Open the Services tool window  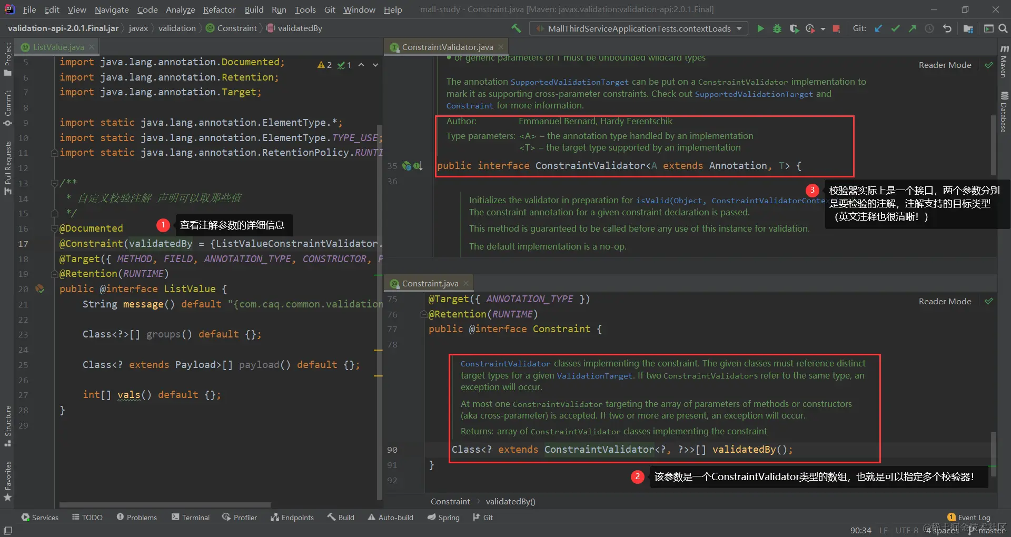[40, 518]
